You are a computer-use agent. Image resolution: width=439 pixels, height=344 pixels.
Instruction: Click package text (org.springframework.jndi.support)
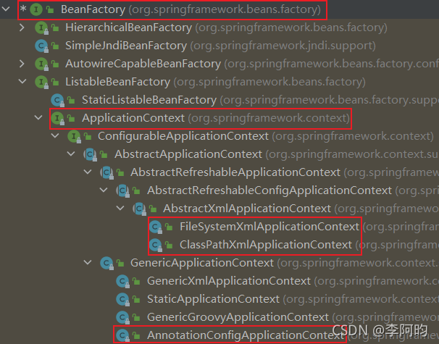pyautogui.click(x=283, y=46)
